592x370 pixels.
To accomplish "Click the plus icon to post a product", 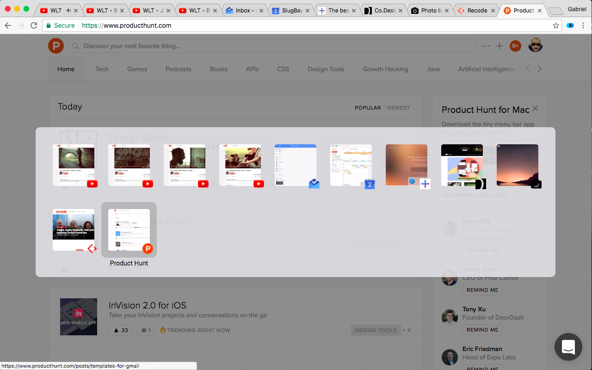I will 499,46.
